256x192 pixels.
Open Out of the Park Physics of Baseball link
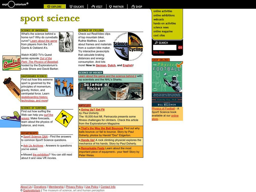click(40, 60)
